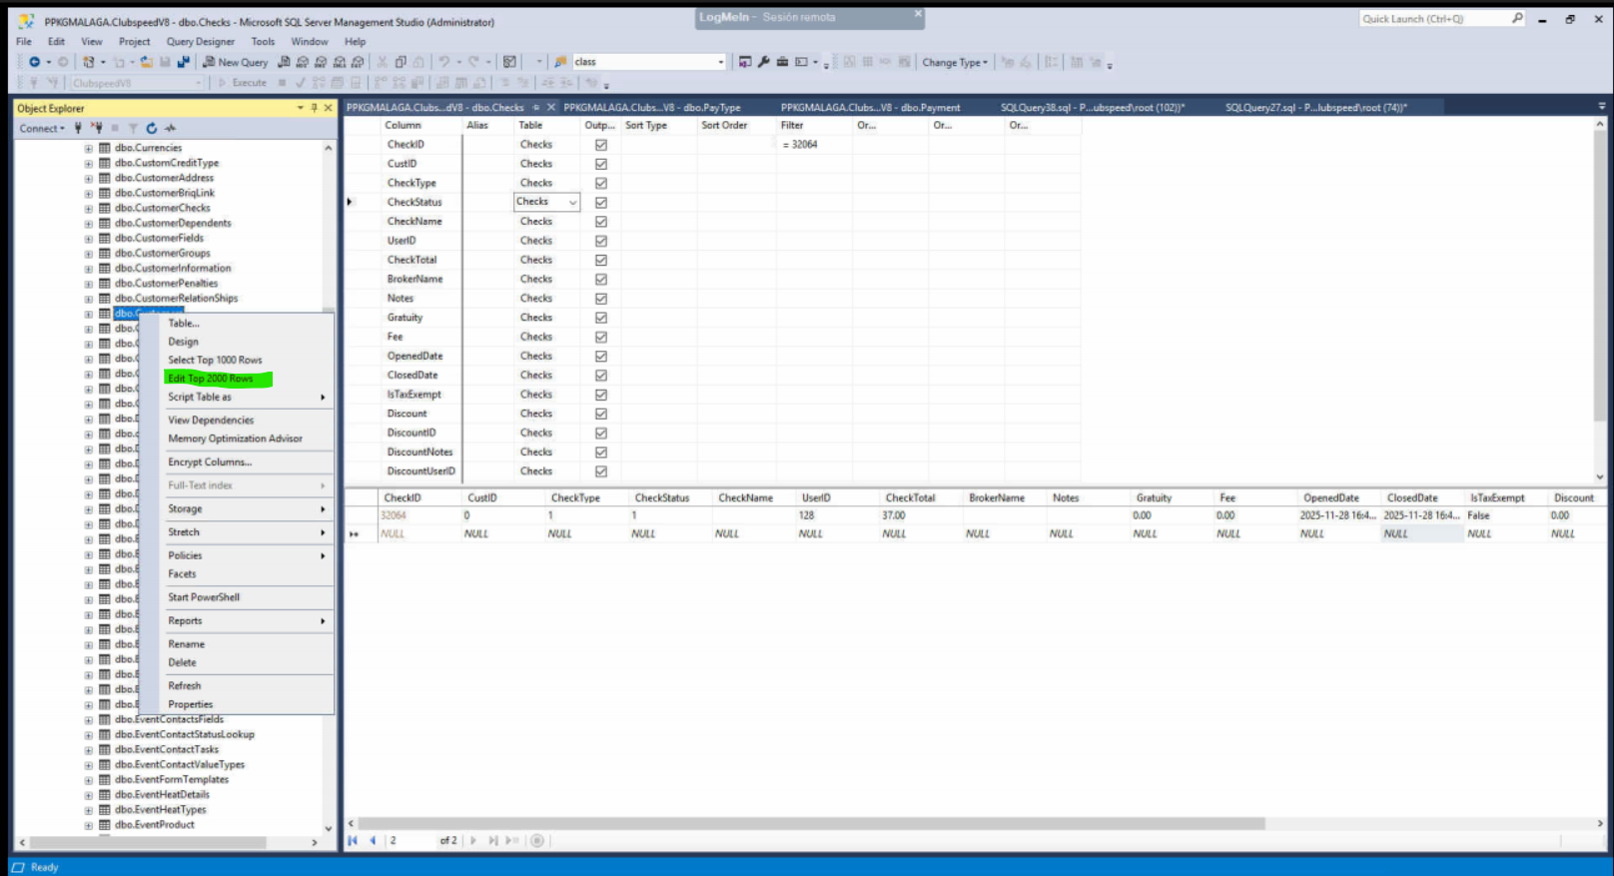This screenshot has width=1614, height=876.
Task: Go to previous row in navigator
Action: tap(373, 841)
